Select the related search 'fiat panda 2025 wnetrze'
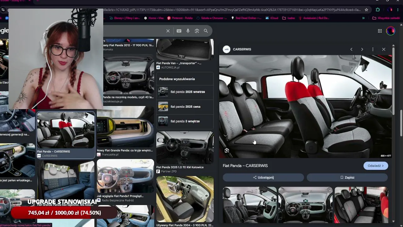 tap(185, 92)
